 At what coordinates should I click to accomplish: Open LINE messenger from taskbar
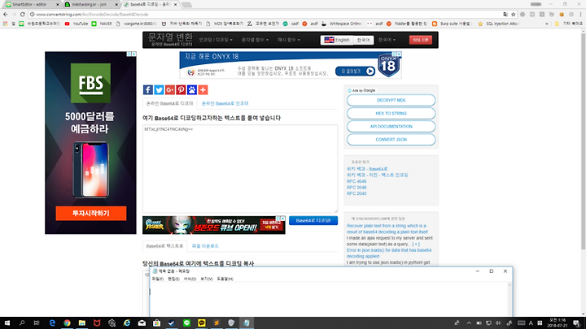(186, 323)
